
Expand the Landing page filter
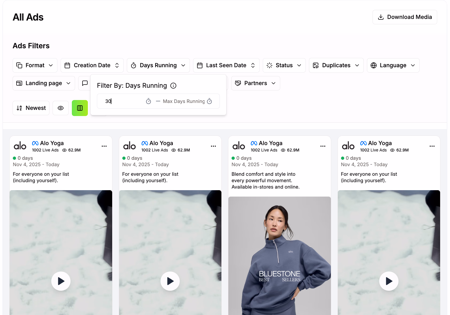(x=43, y=83)
